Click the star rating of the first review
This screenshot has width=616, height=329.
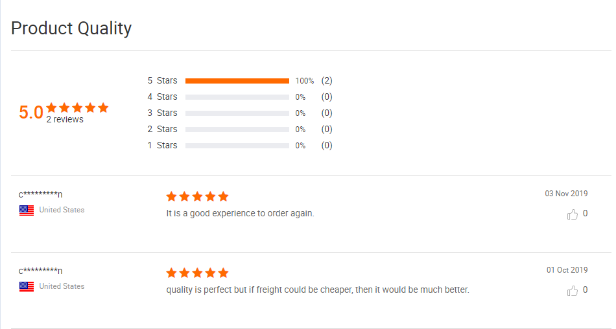point(197,196)
